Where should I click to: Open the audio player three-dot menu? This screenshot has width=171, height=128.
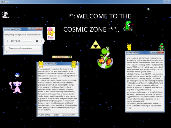tap(41, 41)
